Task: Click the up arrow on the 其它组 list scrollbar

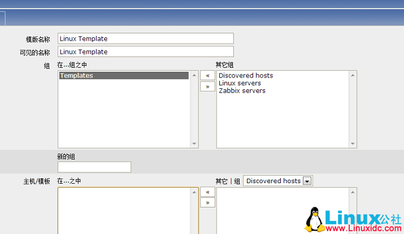Action: [353, 75]
